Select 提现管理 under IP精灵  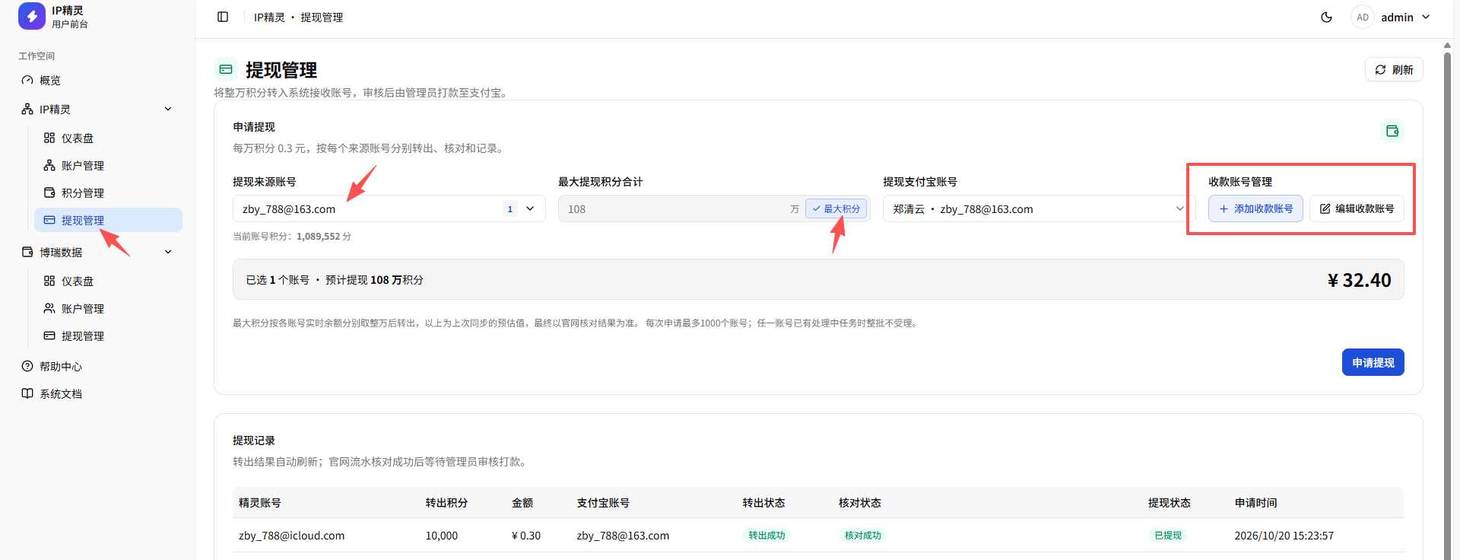[108, 220]
